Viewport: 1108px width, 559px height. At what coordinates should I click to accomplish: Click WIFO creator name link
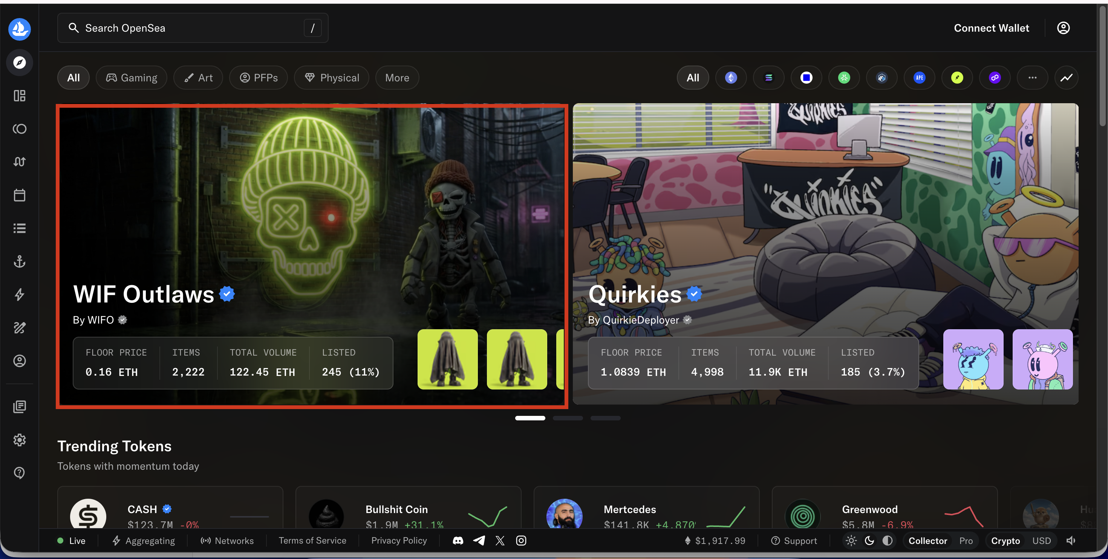100,320
